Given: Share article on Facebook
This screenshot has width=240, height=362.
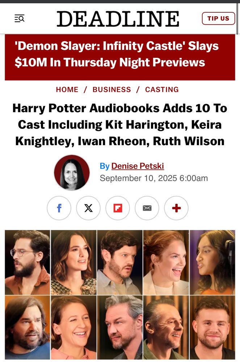Looking at the screenshot, I should tap(59, 208).
